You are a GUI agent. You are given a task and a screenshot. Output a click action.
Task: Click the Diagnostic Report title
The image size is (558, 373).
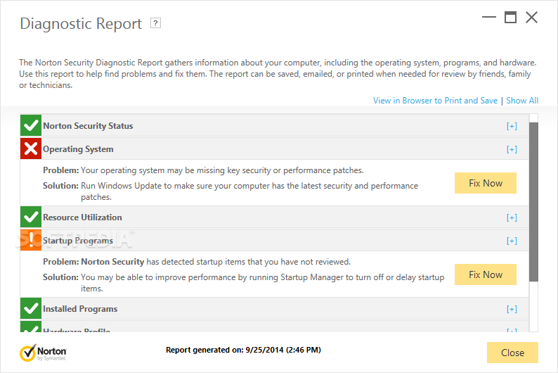tap(81, 24)
